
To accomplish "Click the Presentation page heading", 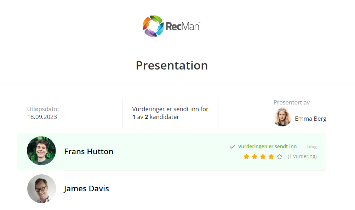I will [172, 65].
